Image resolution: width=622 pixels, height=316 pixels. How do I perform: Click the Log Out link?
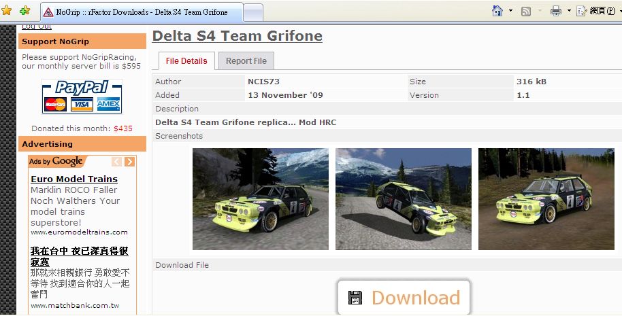tap(36, 27)
